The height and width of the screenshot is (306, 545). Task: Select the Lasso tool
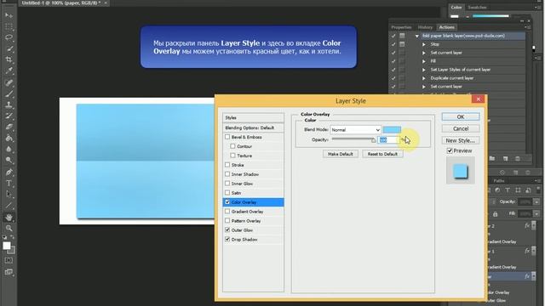(9, 37)
